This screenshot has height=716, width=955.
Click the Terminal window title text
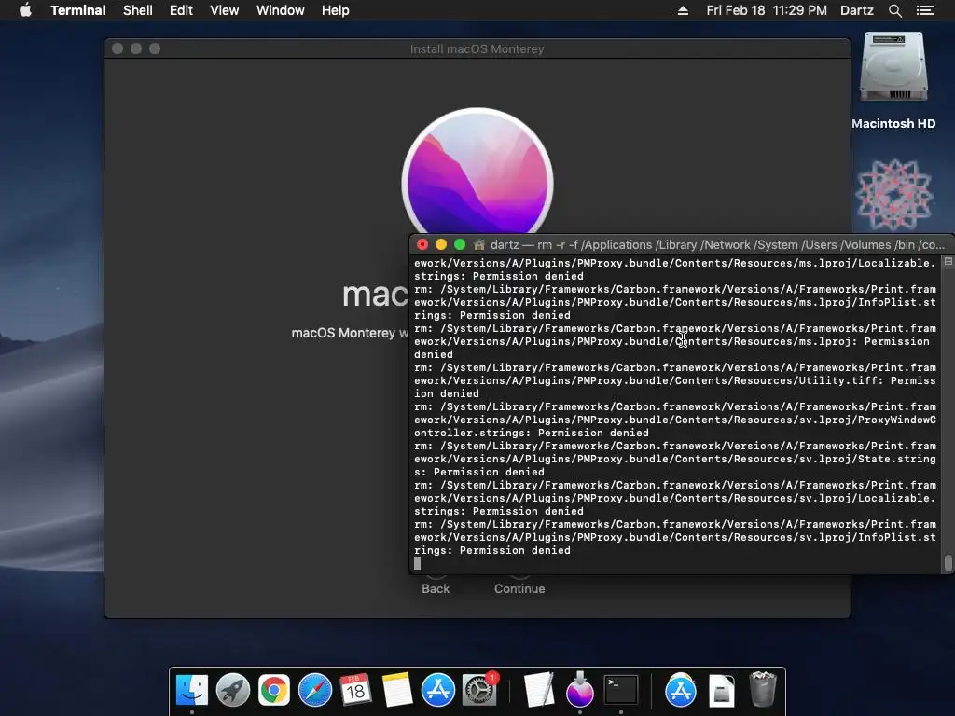tap(717, 245)
